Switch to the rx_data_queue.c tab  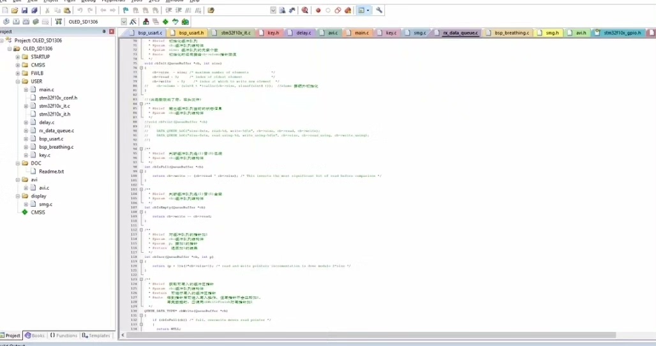coord(456,33)
